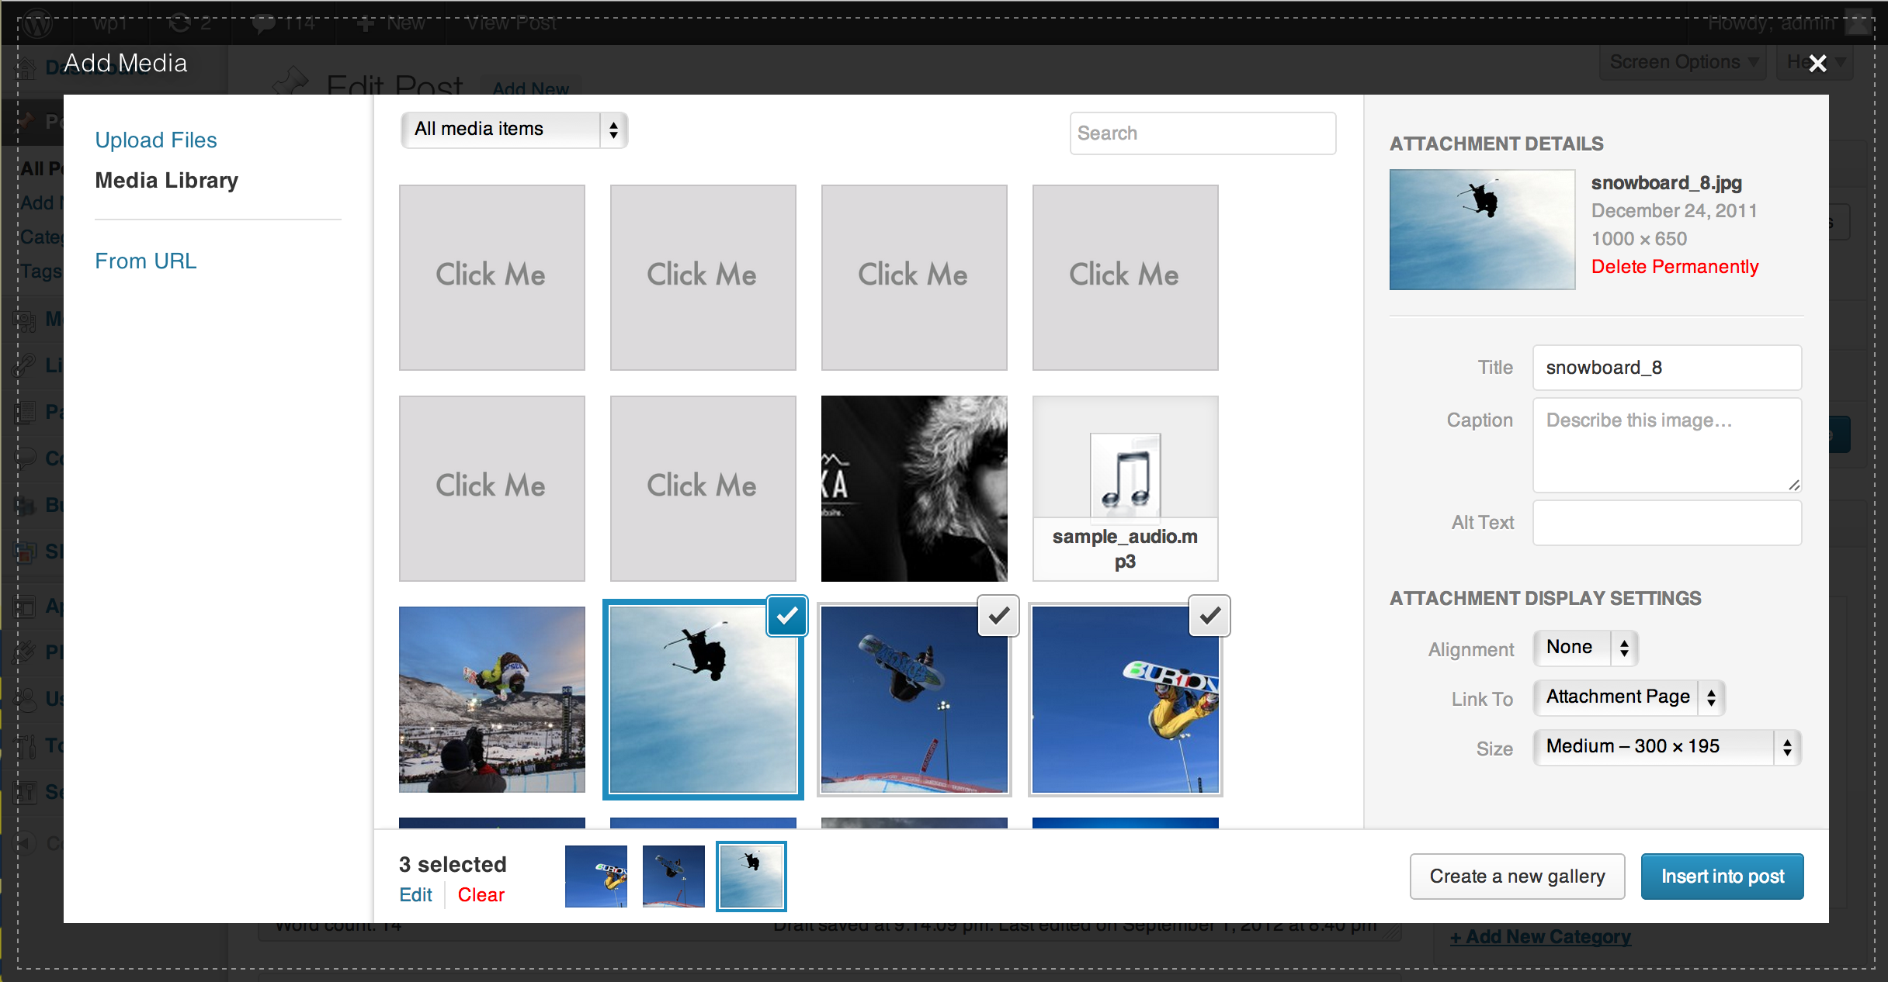Close the Add Media dialog
The height and width of the screenshot is (982, 1888).
pyautogui.click(x=1817, y=64)
